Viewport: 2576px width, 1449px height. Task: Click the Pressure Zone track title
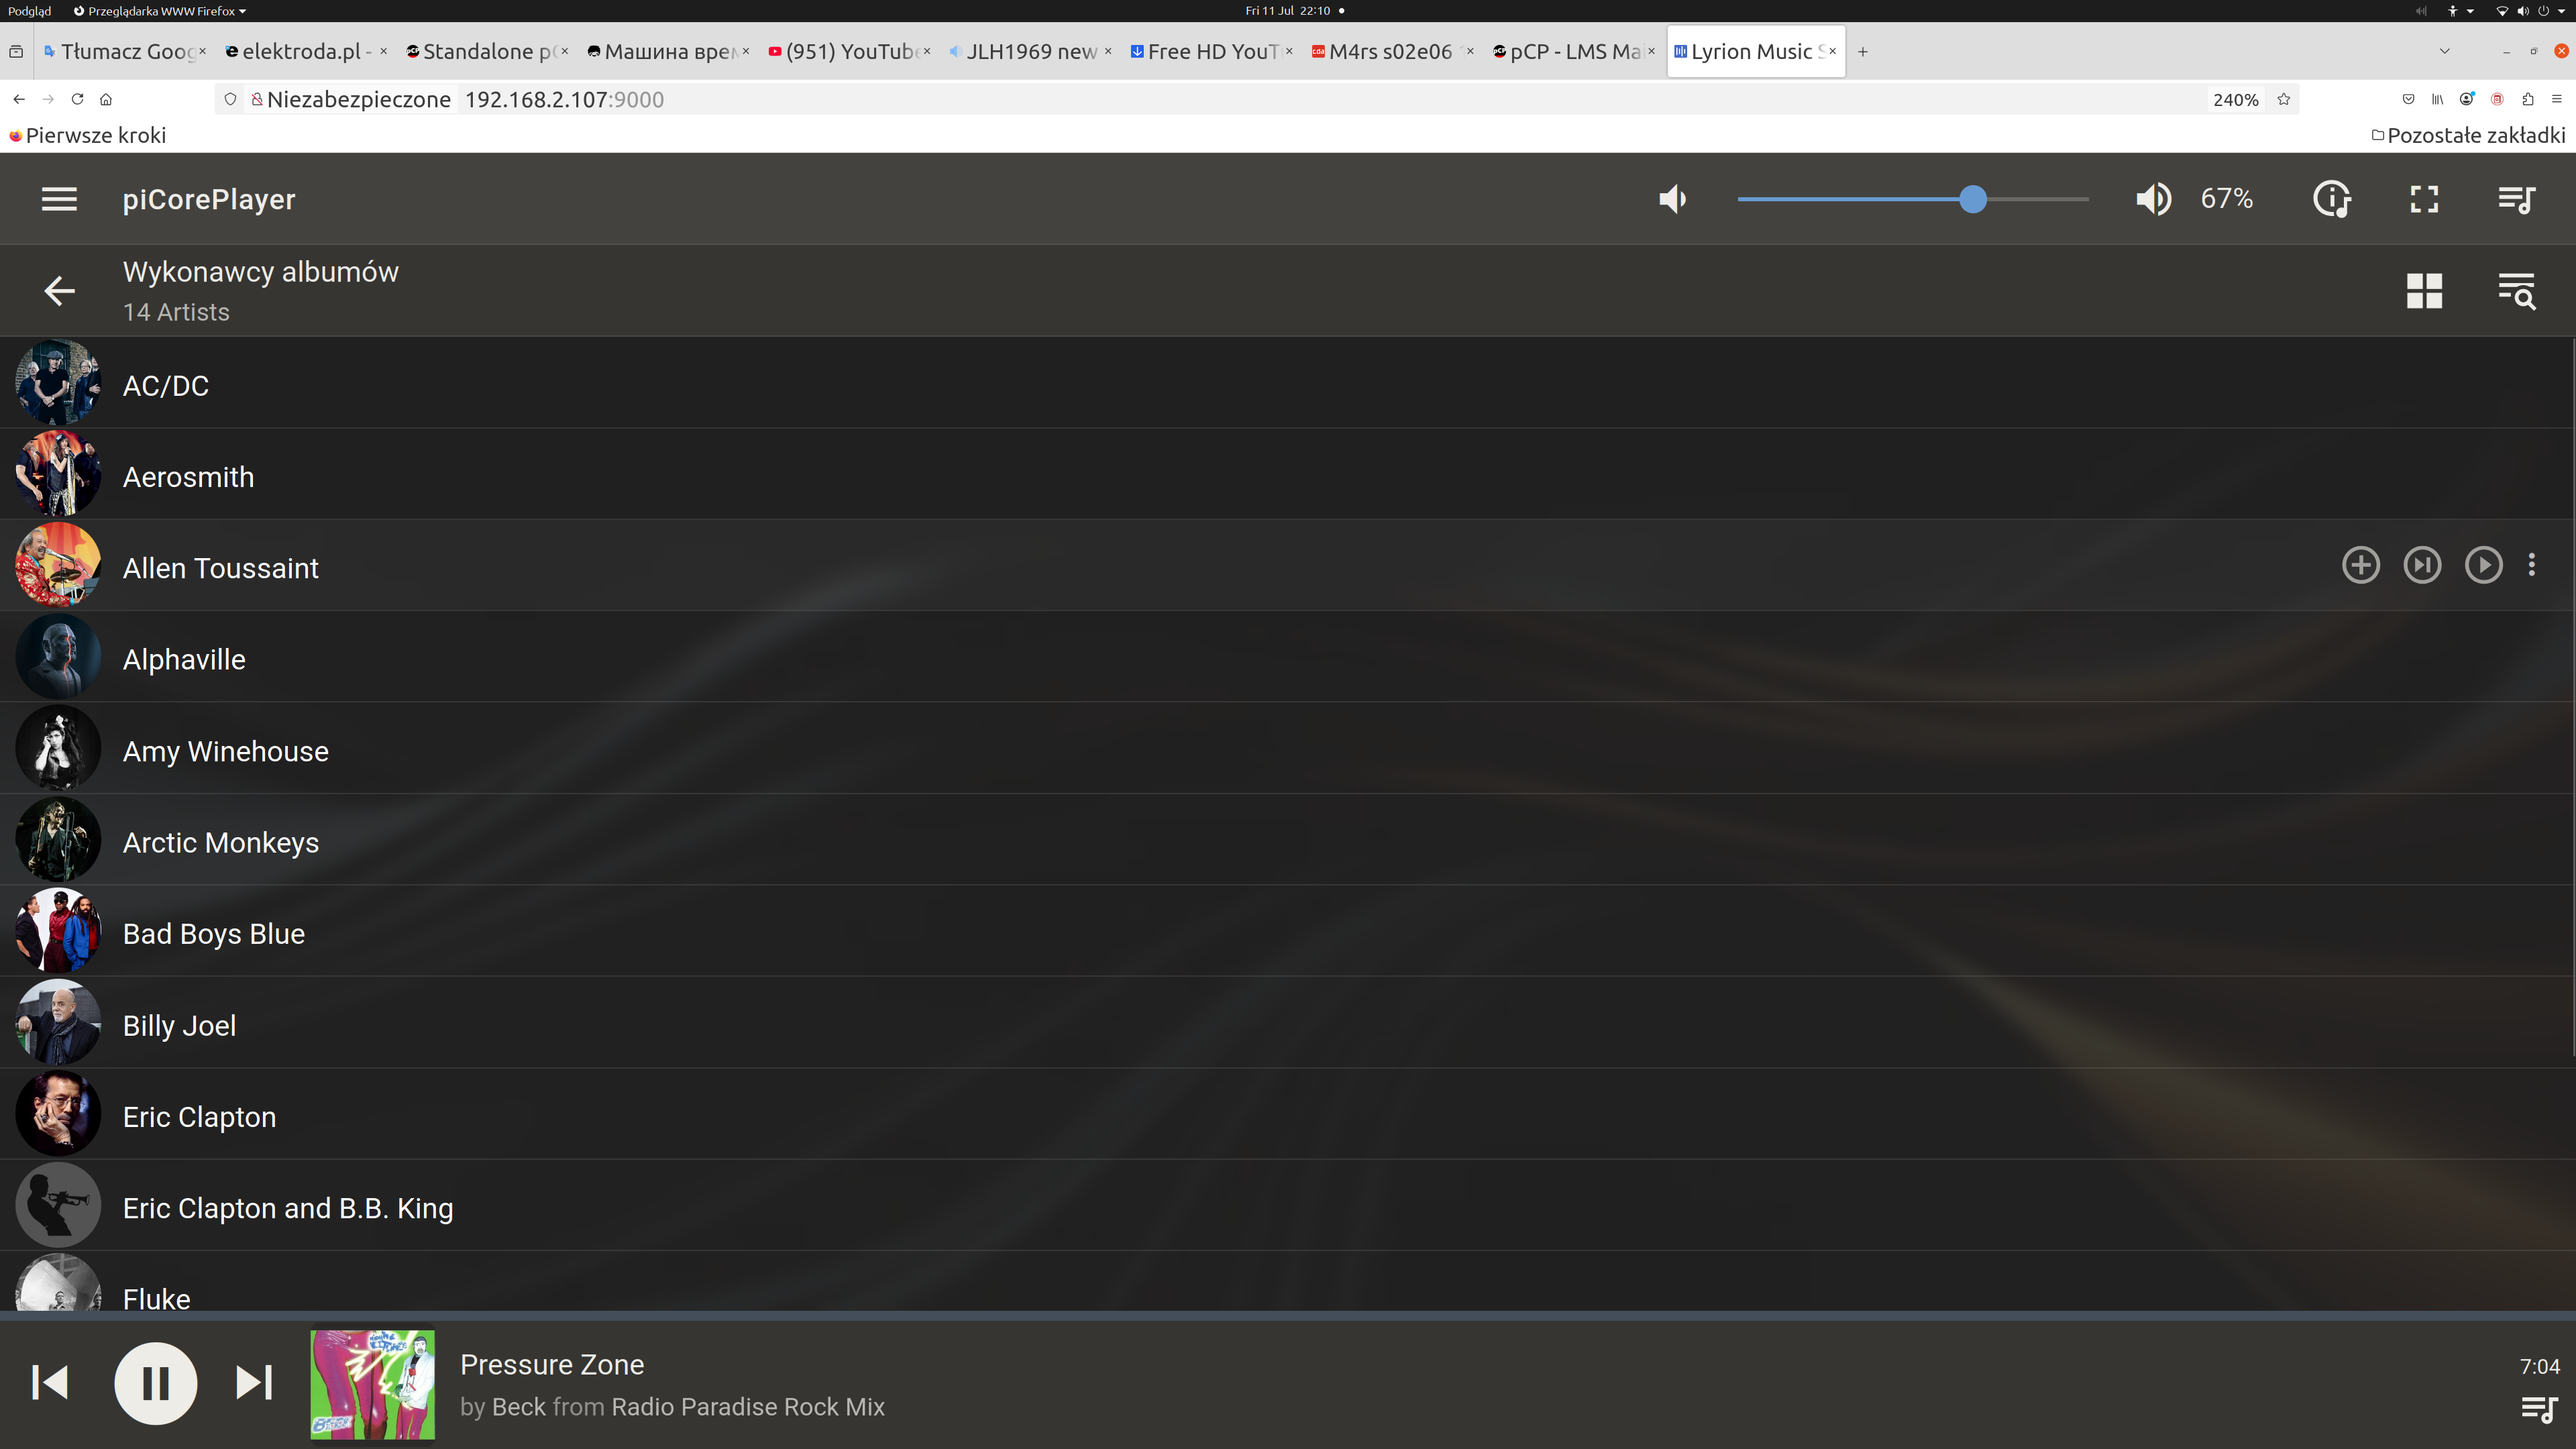coord(552,1364)
